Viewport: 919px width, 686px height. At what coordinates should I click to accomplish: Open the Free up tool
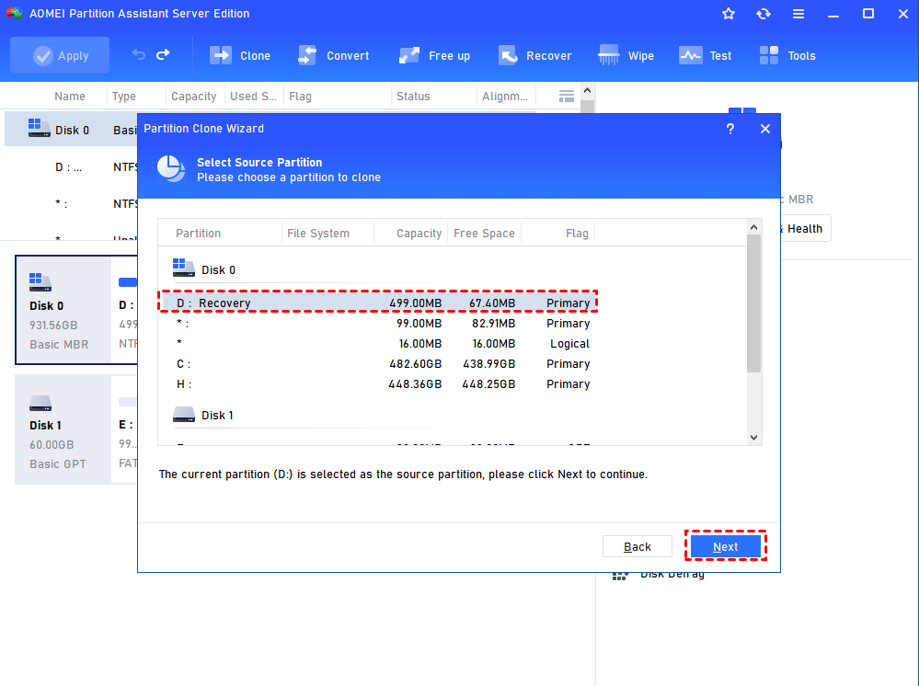click(x=434, y=56)
